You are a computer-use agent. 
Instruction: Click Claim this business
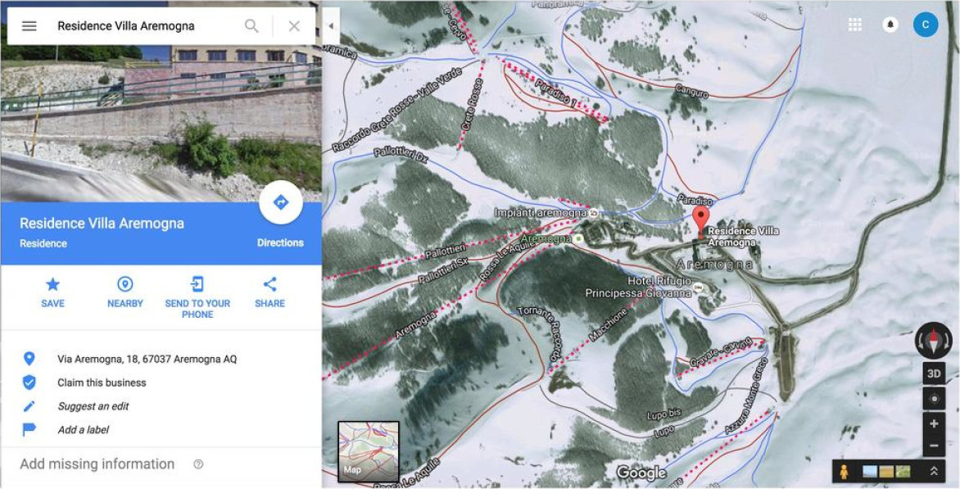102,383
